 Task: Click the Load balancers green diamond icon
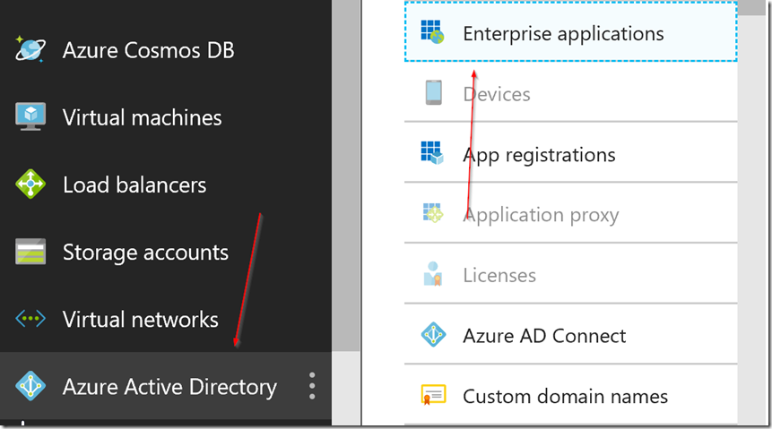tap(30, 184)
